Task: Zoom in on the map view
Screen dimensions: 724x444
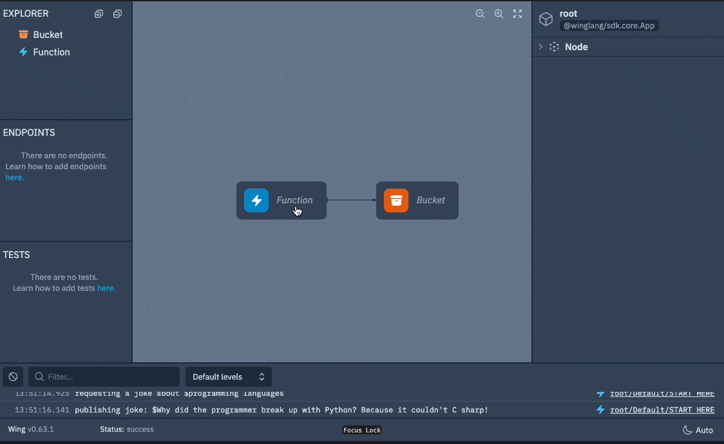Action: click(x=499, y=14)
